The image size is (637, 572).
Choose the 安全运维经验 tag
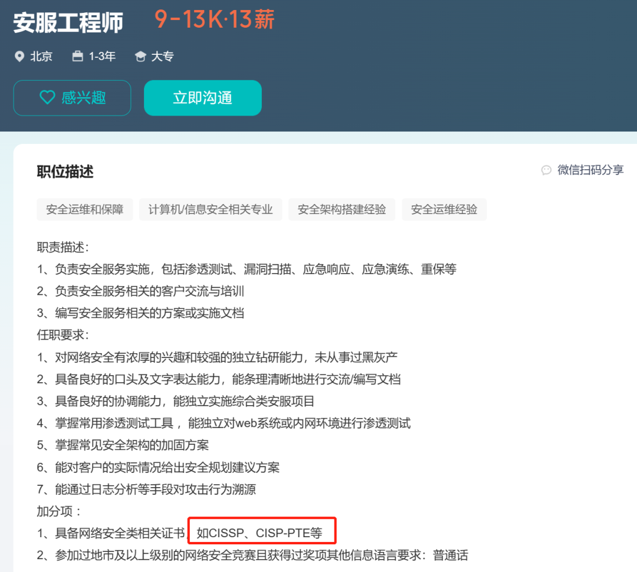click(x=444, y=209)
